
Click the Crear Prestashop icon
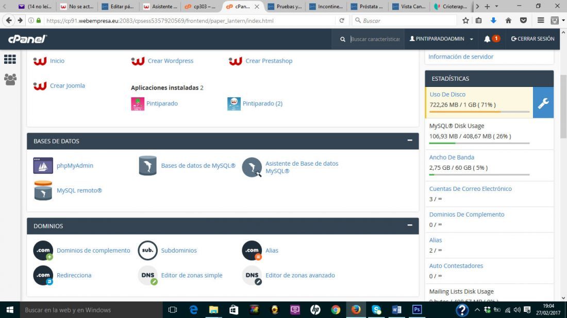(236, 61)
